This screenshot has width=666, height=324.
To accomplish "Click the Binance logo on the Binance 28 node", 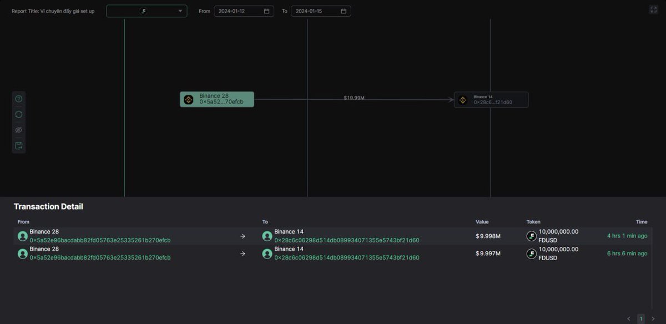I will (x=189, y=99).
